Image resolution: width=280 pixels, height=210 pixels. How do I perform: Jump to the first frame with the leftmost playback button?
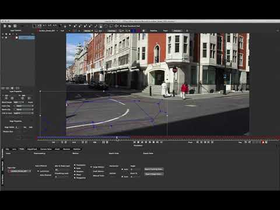(x=134, y=142)
